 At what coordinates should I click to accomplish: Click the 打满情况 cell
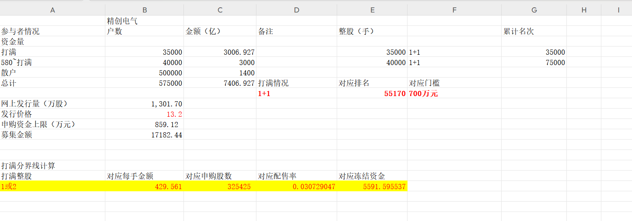point(297,83)
